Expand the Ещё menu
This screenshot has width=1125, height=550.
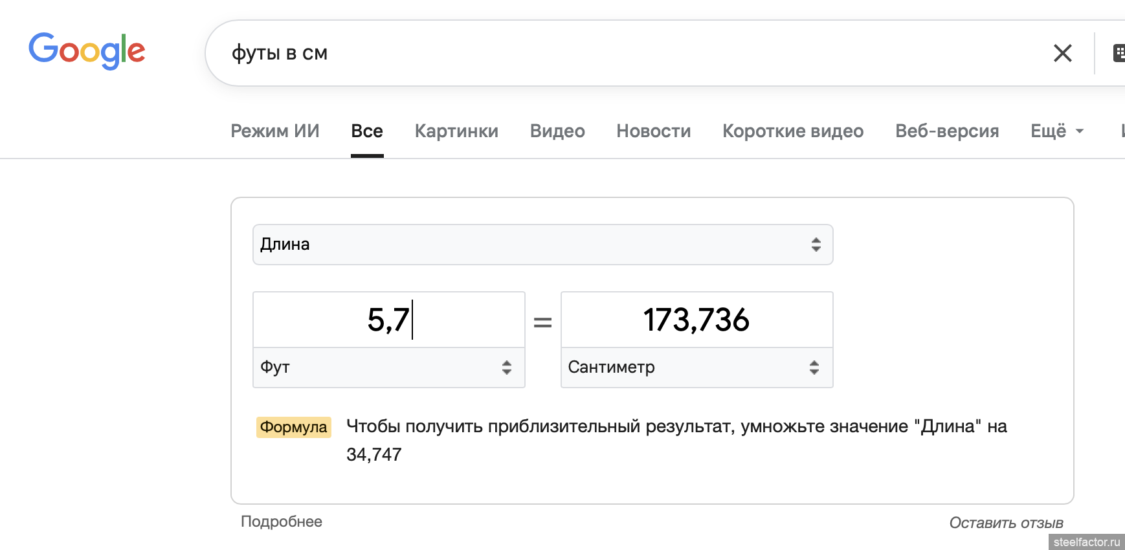1056,131
